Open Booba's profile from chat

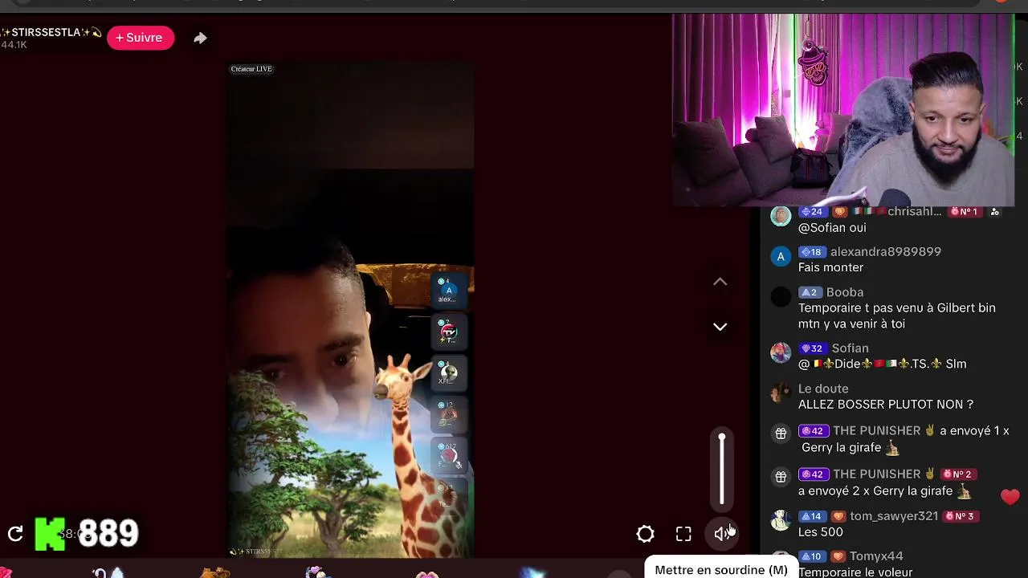pos(845,292)
